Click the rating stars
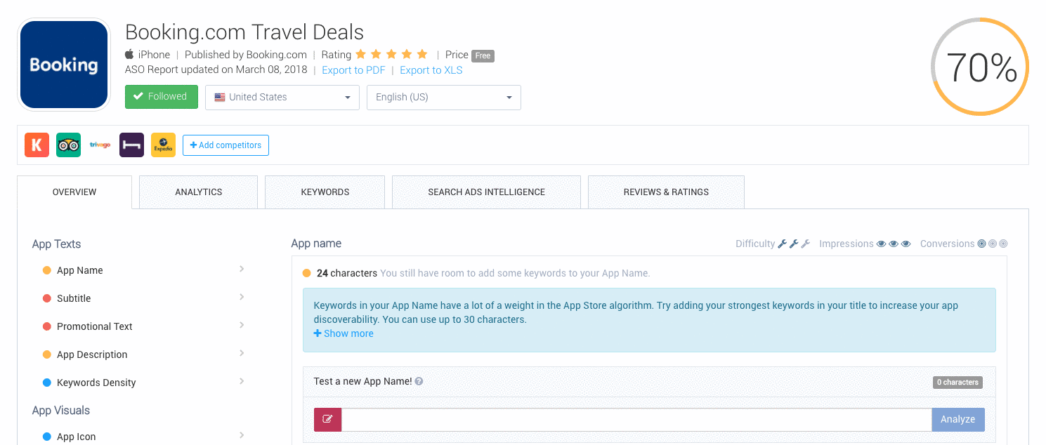The height and width of the screenshot is (445, 1046). pos(391,54)
